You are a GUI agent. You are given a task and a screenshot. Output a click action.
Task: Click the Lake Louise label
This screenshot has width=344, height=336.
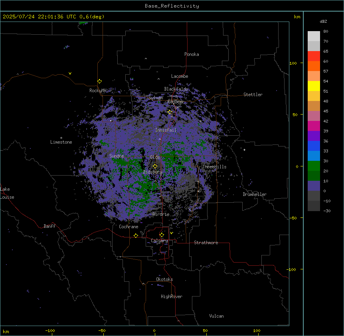click(7, 193)
